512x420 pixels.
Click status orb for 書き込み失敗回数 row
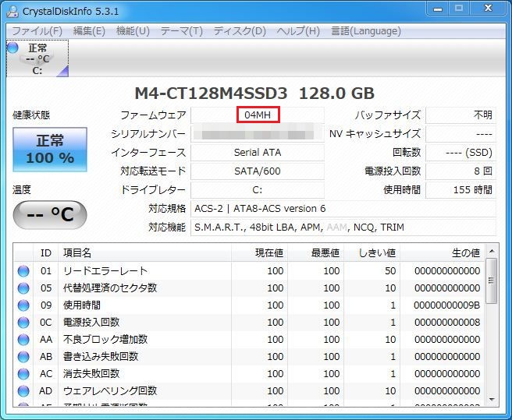[x=23, y=357]
